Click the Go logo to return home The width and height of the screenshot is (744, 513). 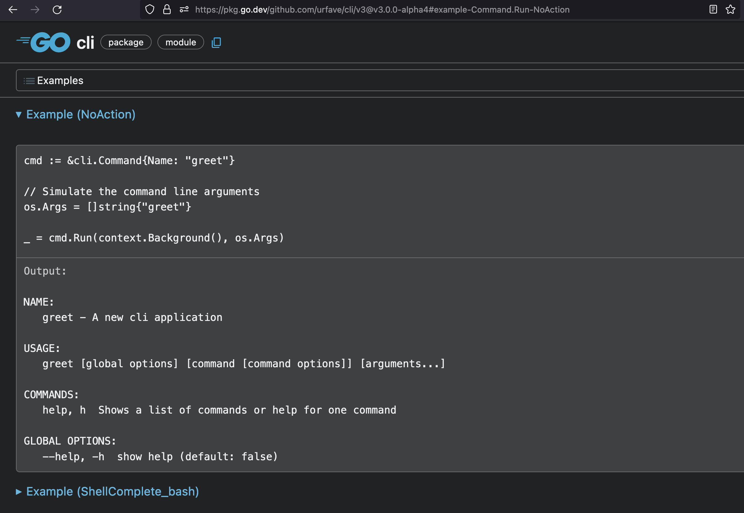pos(44,42)
